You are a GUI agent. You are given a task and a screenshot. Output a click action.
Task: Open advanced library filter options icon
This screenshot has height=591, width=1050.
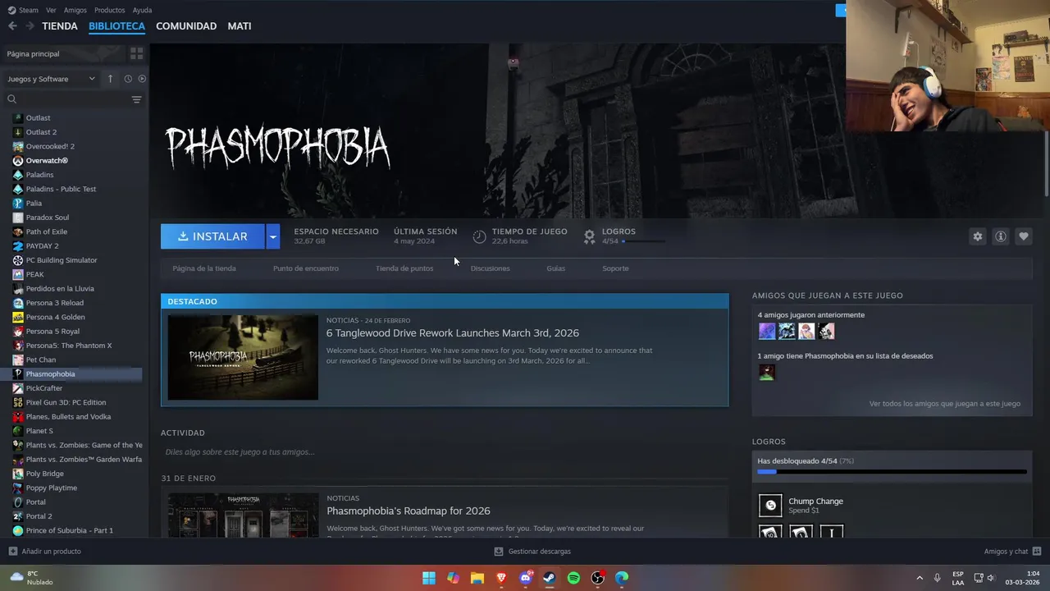[x=136, y=99]
